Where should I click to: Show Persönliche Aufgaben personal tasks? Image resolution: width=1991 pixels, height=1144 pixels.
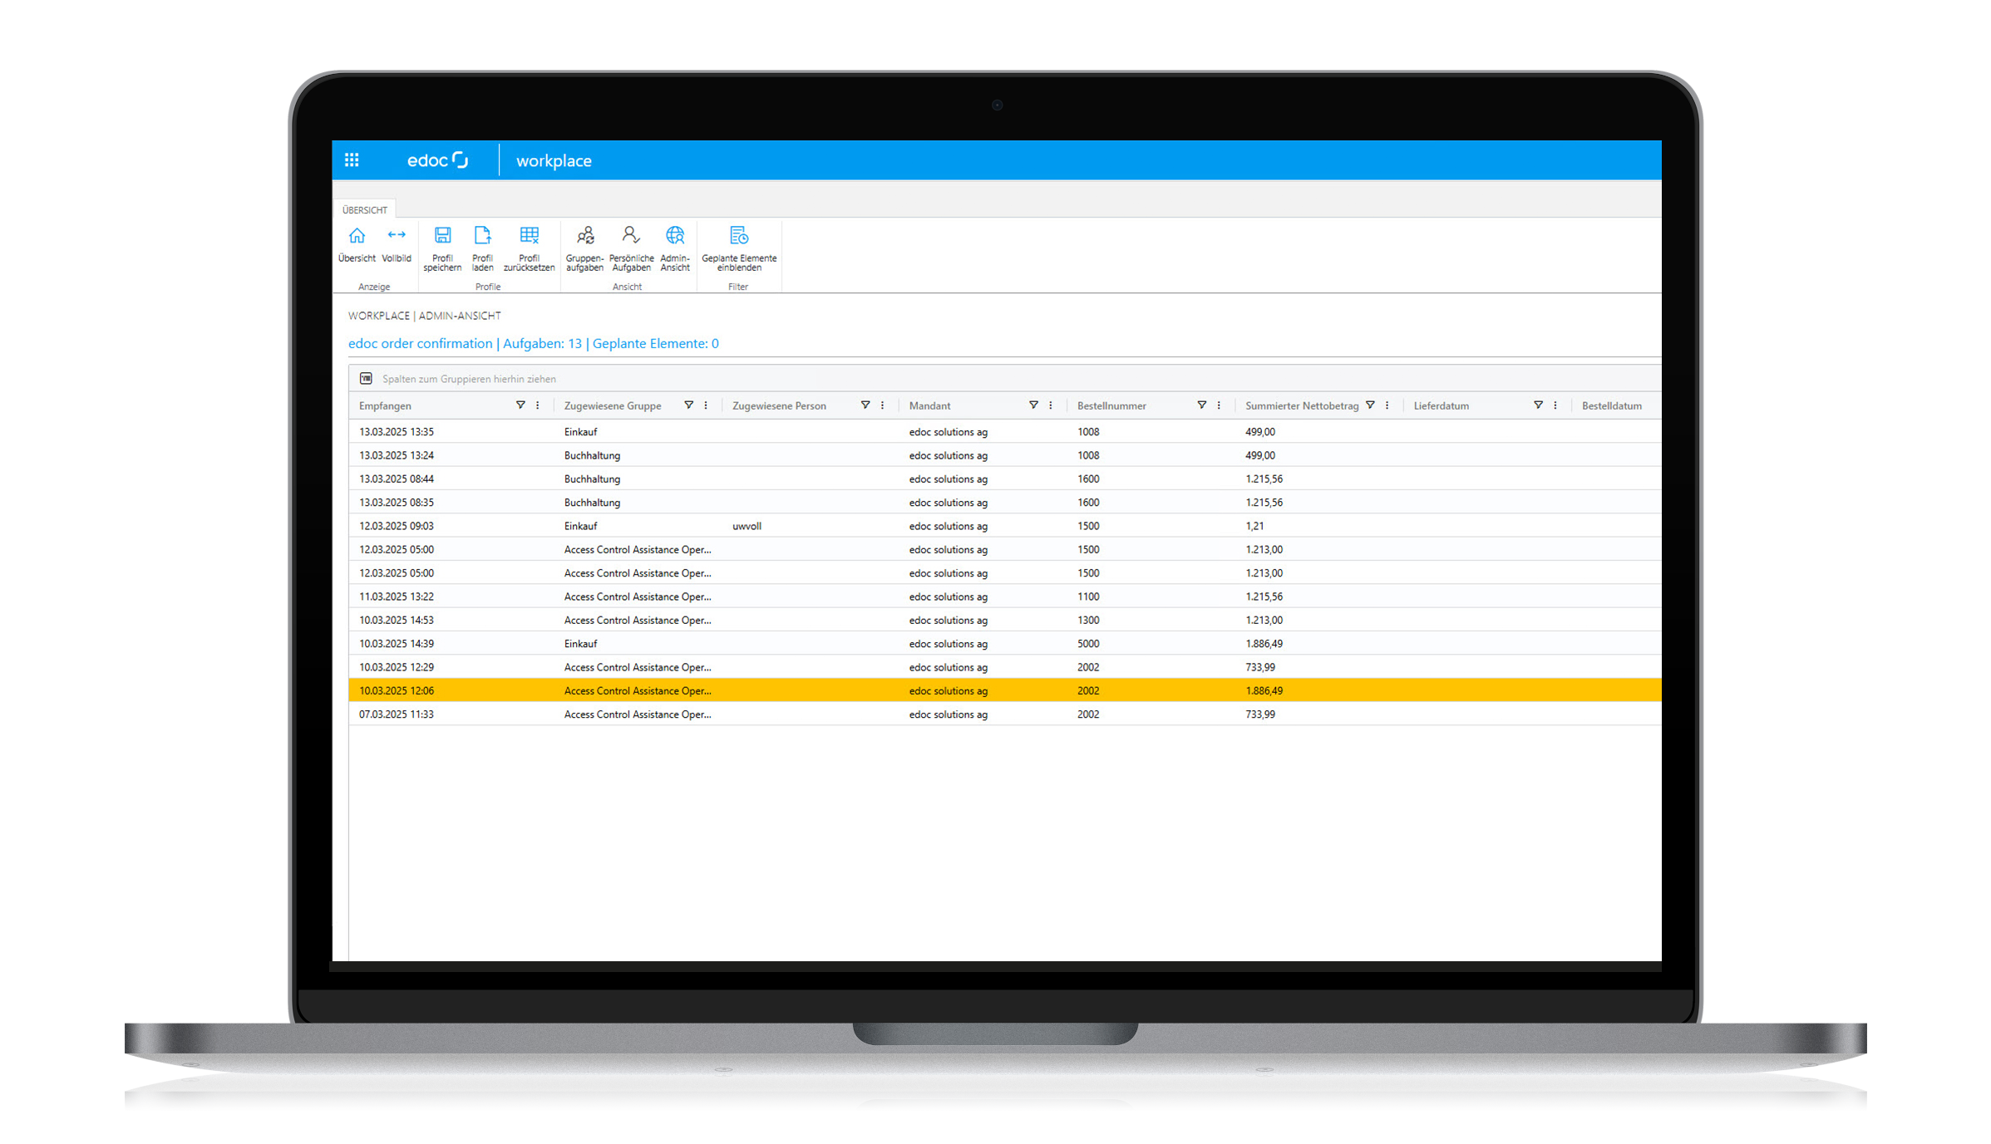(631, 245)
